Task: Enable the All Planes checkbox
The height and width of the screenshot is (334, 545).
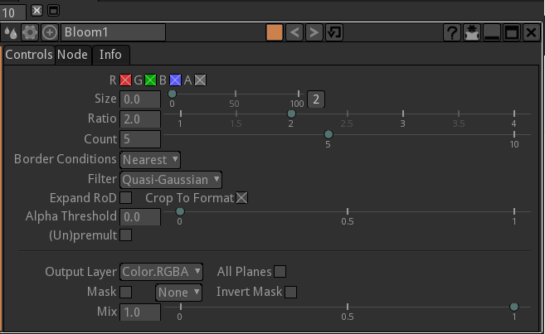Action: [280, 272]
